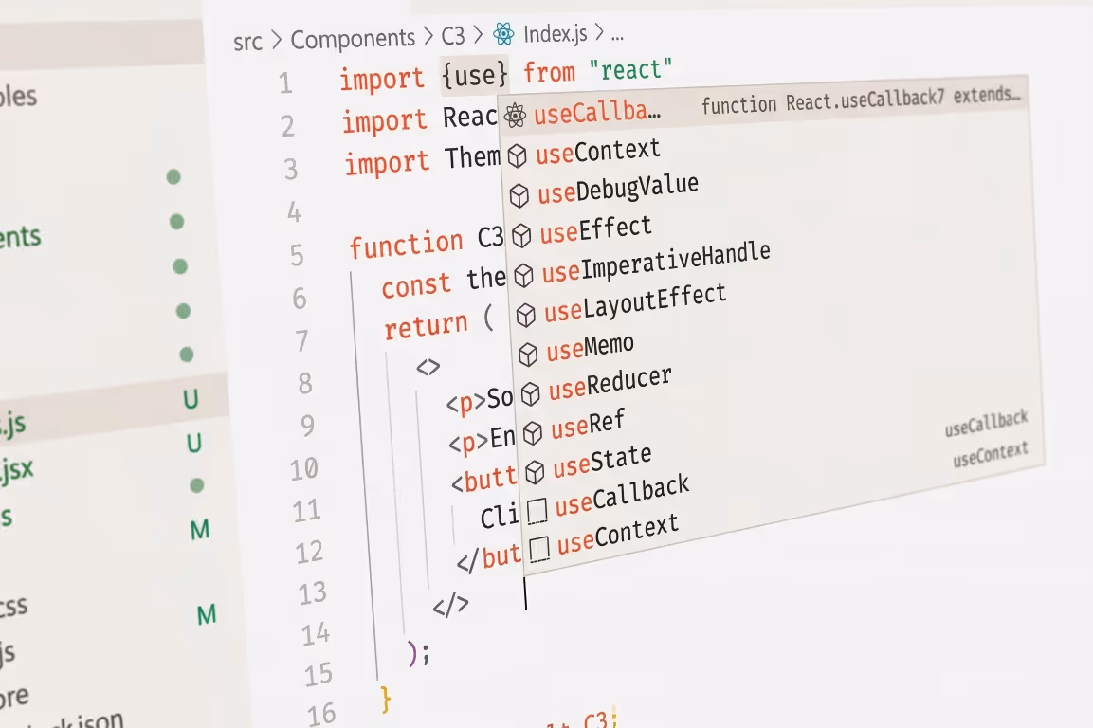This screenshot has width=1093, height=728.
Task: Click the cube icon beside useMemo
Action: tap(528, 355)
